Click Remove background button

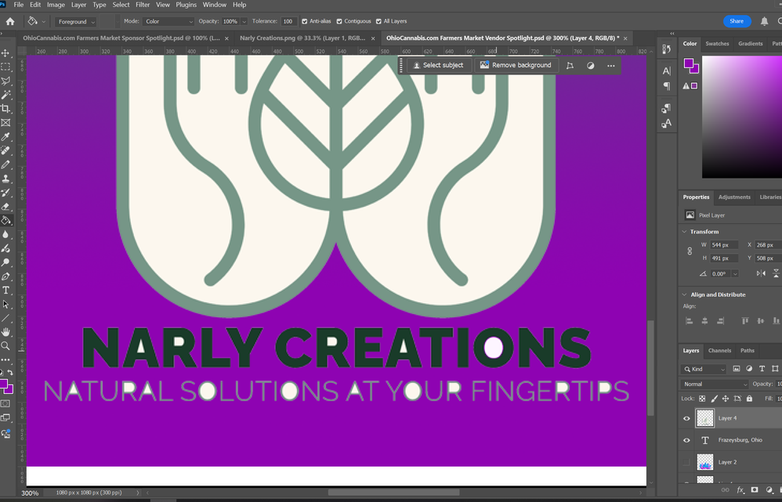point(516,65)
